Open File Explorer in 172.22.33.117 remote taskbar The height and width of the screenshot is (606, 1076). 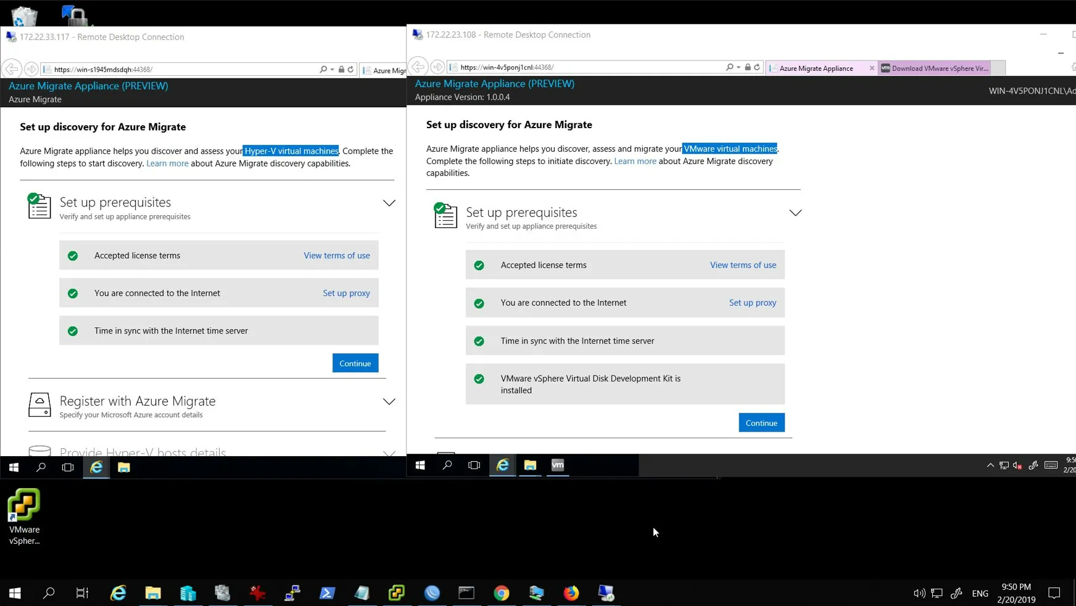coord(124,467)
